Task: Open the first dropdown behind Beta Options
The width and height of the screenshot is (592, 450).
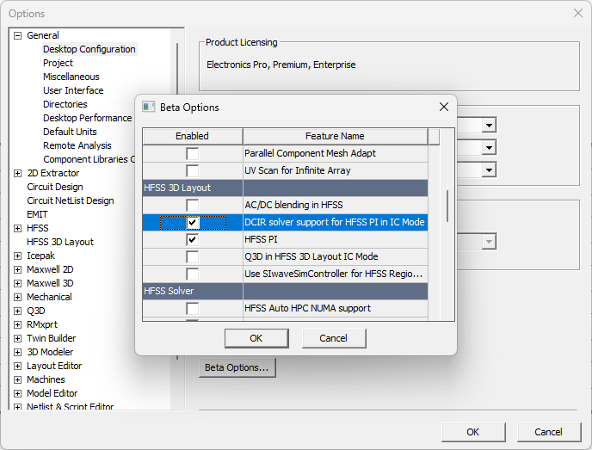Action: click(x=489, y=125)
